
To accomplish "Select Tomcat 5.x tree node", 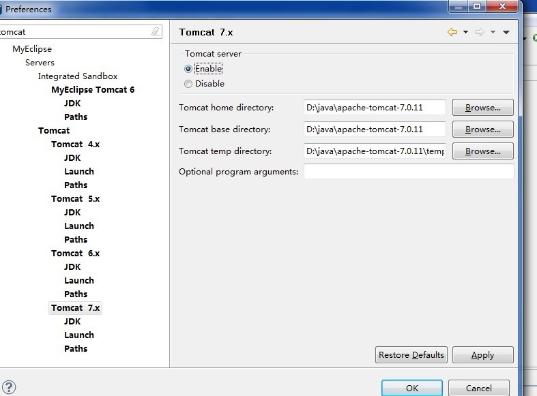I will [75, 199].
